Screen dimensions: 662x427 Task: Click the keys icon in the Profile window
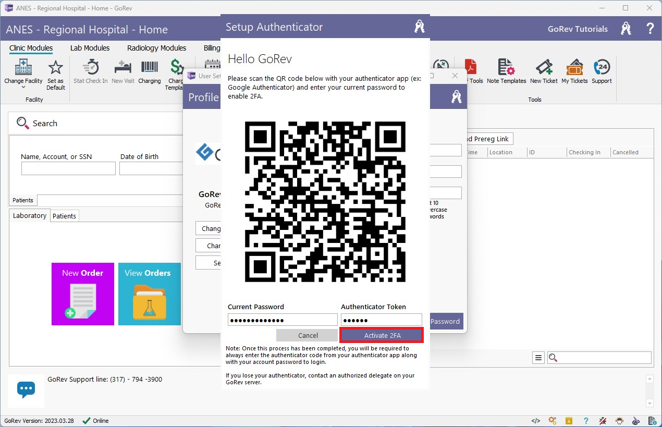[457, 97]
